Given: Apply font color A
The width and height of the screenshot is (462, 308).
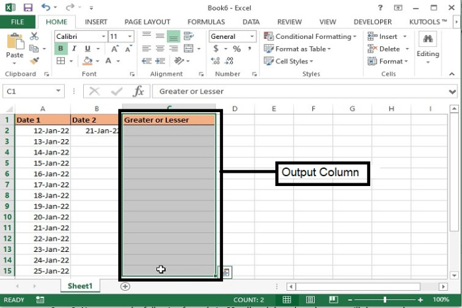Looking at the screenshot, I should tap(108, 61).
